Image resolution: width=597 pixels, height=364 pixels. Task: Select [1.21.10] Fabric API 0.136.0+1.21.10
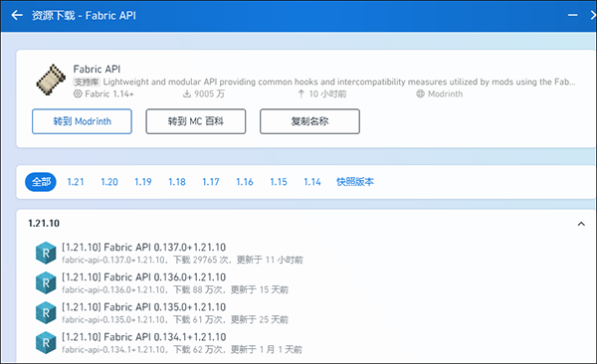coord(144,277)
